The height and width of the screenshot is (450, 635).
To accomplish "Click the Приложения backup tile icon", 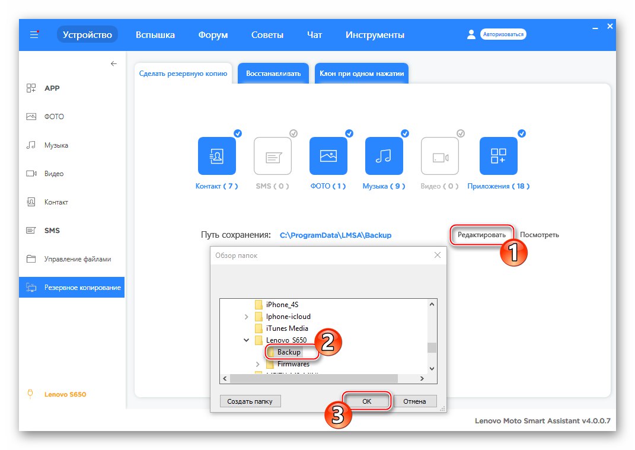I will point(499,156).
